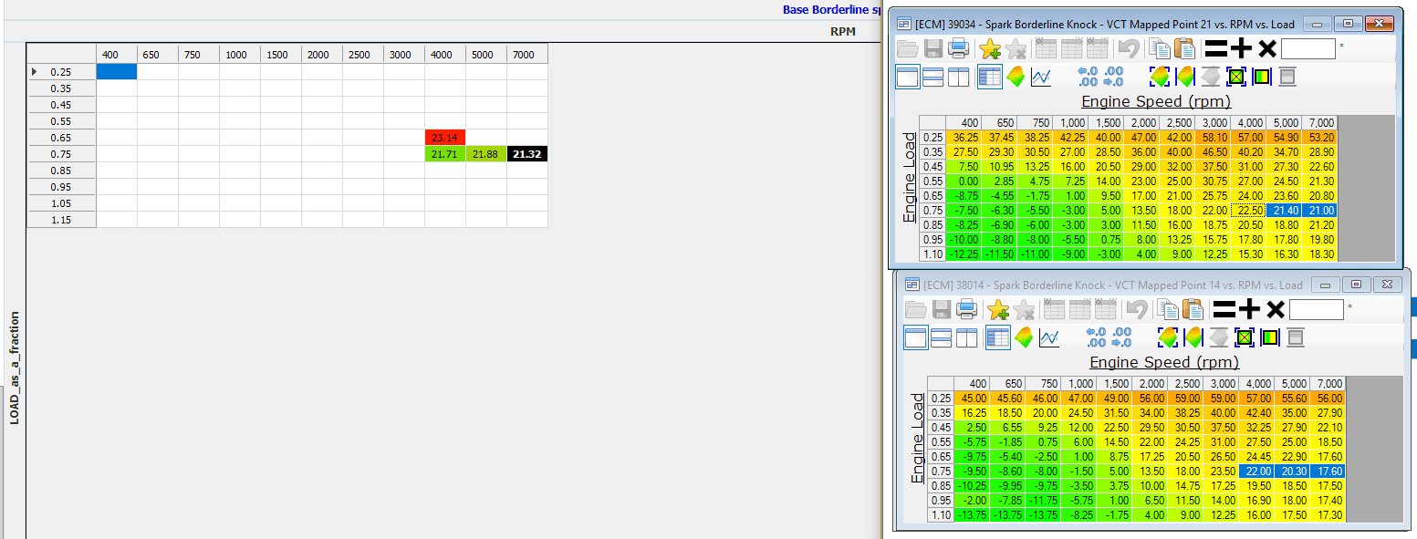Copy values in the 39034 table window
1417x539 pixels.
pyautogui.click(x=1159, y=49)
